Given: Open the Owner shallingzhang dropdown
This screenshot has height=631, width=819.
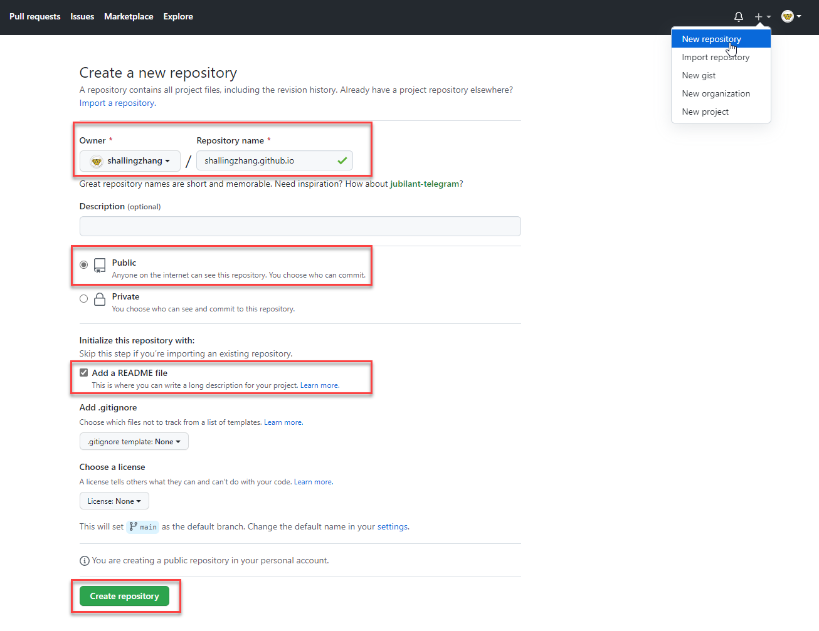Looking at the screenshot, I should click(130, 161).
